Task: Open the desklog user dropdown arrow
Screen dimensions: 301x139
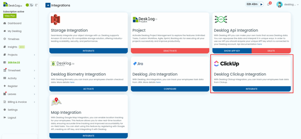Action: pos(298,5)
